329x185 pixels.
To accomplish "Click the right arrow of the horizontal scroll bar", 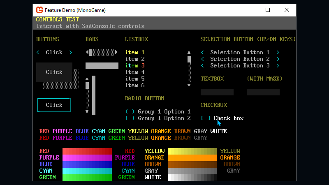I will click(116, 52).
